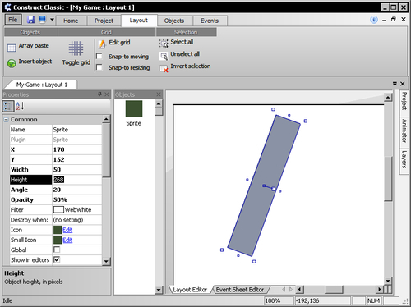This screenshot has height=307, width=411.
Task: Click the Width value 50 field
Action: tap(77, 170)
